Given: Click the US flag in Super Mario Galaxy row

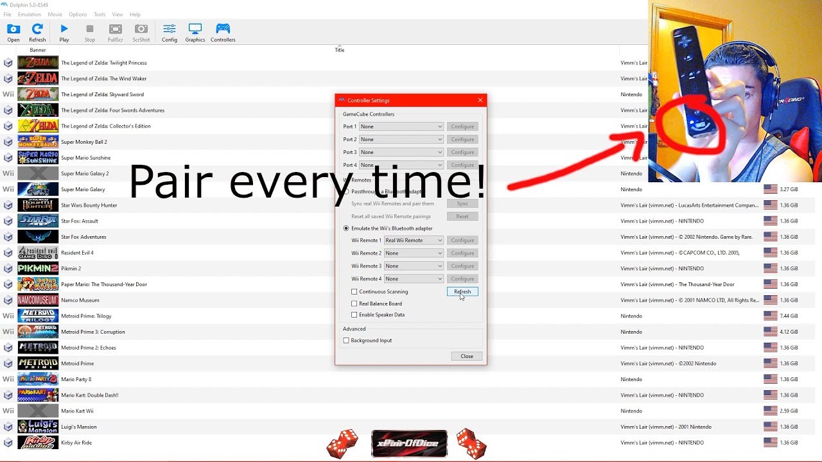Looking at the screenshot, I should point(770,189).
